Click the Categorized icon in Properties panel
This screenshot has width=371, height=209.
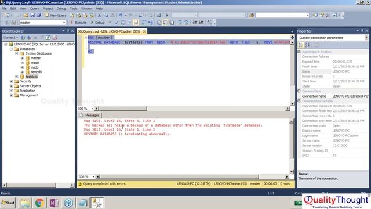(x=301, y=45)
